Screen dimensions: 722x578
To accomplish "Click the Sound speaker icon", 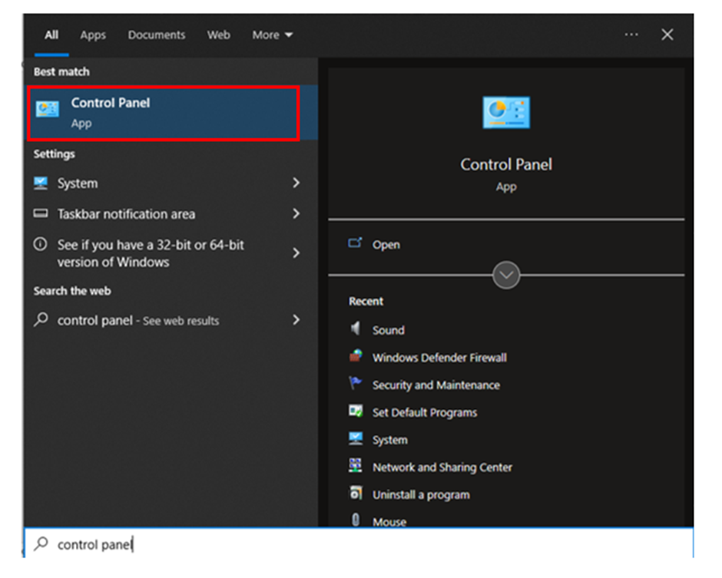I will (356, 328).
